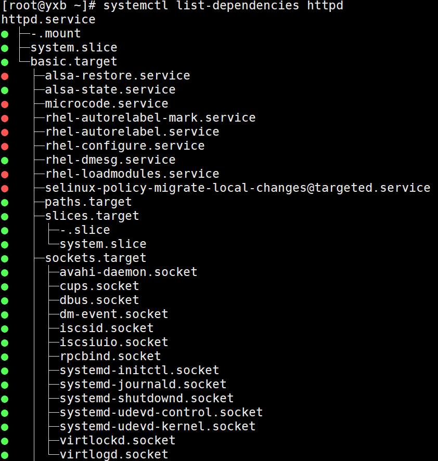Click the red status dot for microcode.service
This screenshot has height=461, width=438.
pos(5,104)
